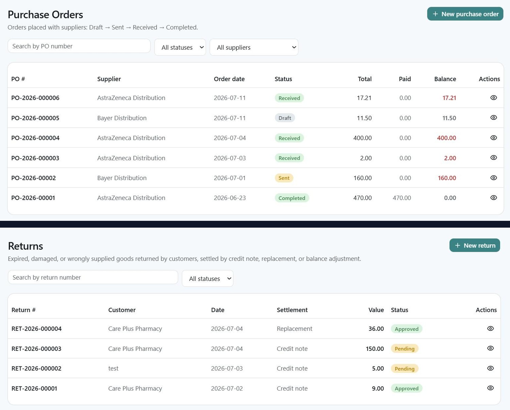Viewport: 510px width, 410px height.
Task: Click Approved badge for RET-2026-00001
Action: 407,388
